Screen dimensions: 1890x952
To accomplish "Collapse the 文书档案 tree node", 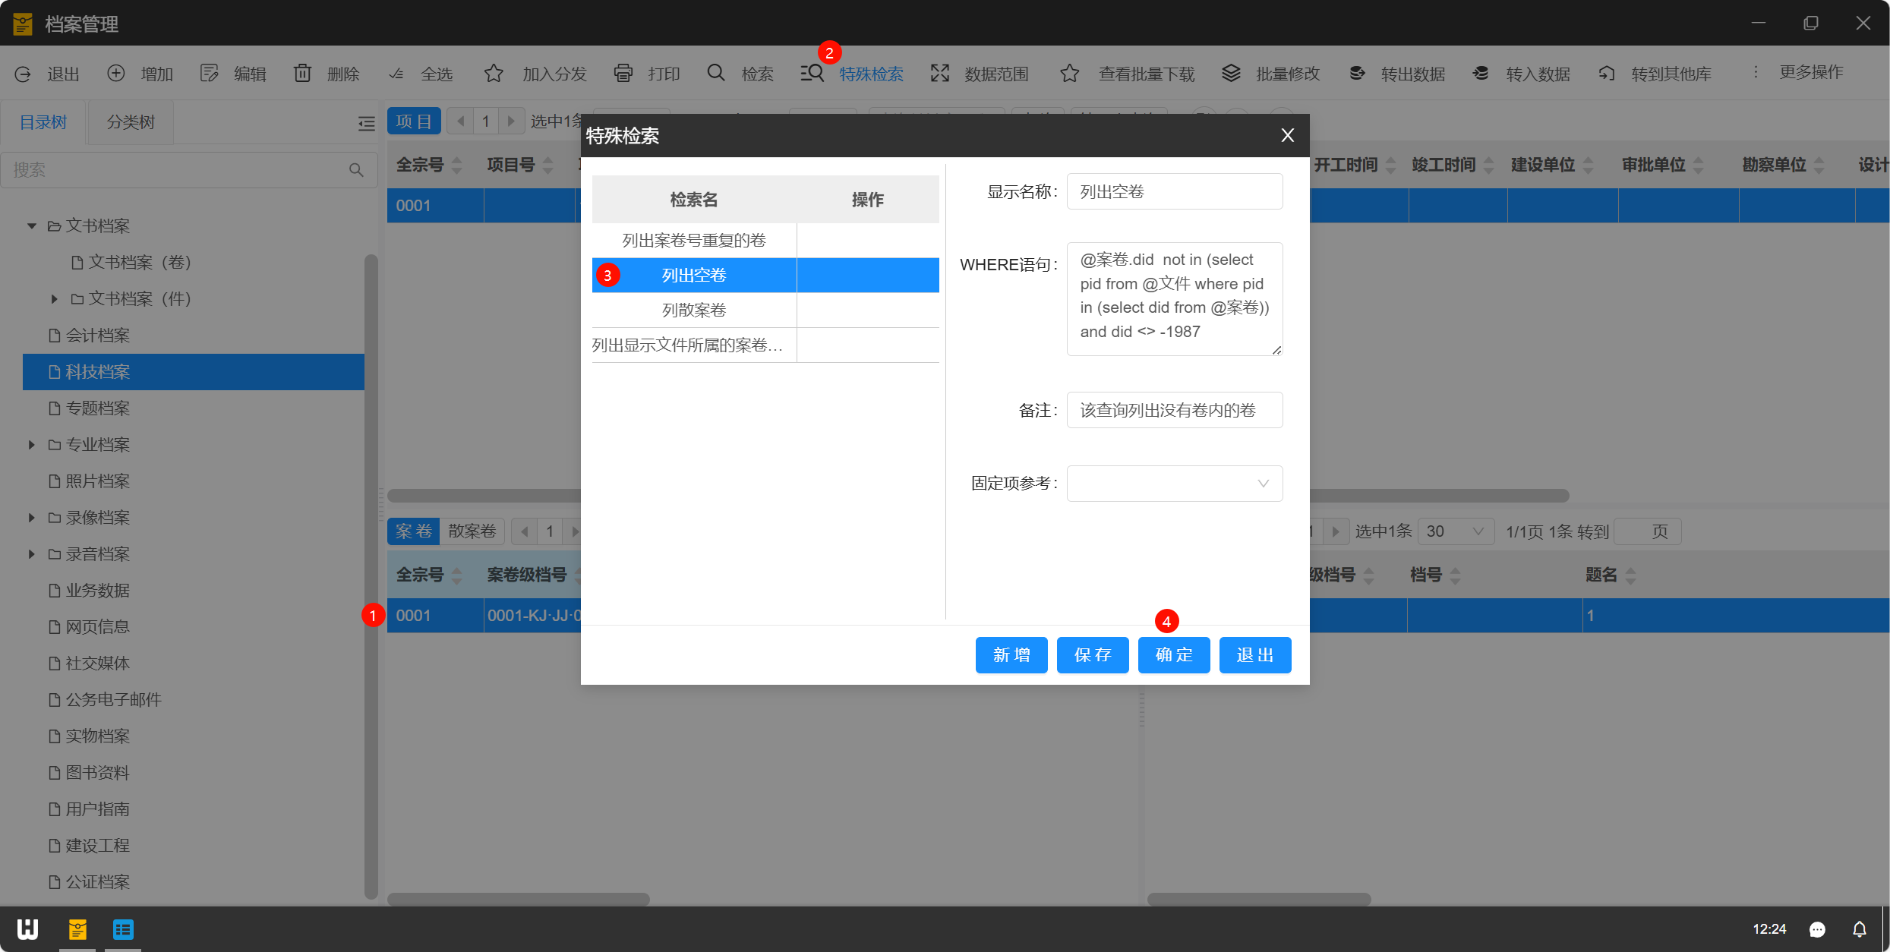I will [x=32, y=226].
